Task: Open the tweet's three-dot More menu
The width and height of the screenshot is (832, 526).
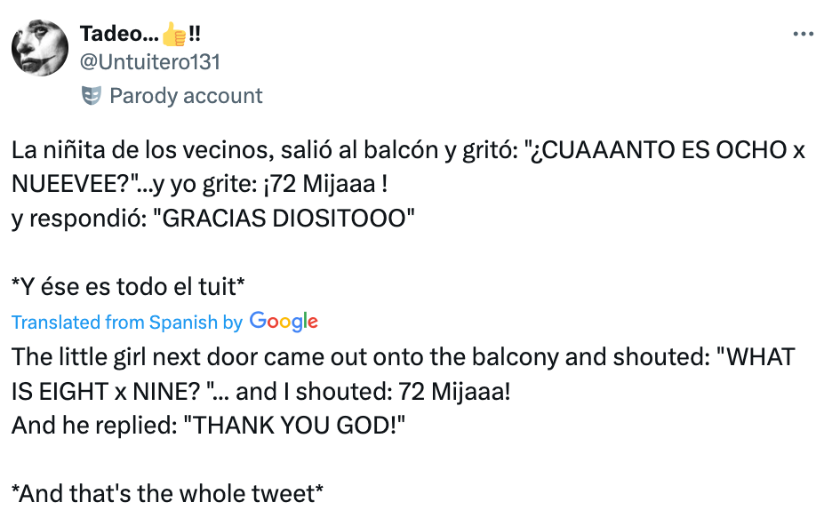Action: pos(803,35)
